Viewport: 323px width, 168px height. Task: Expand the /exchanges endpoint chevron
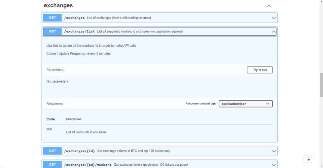click(x=274, y=18)
